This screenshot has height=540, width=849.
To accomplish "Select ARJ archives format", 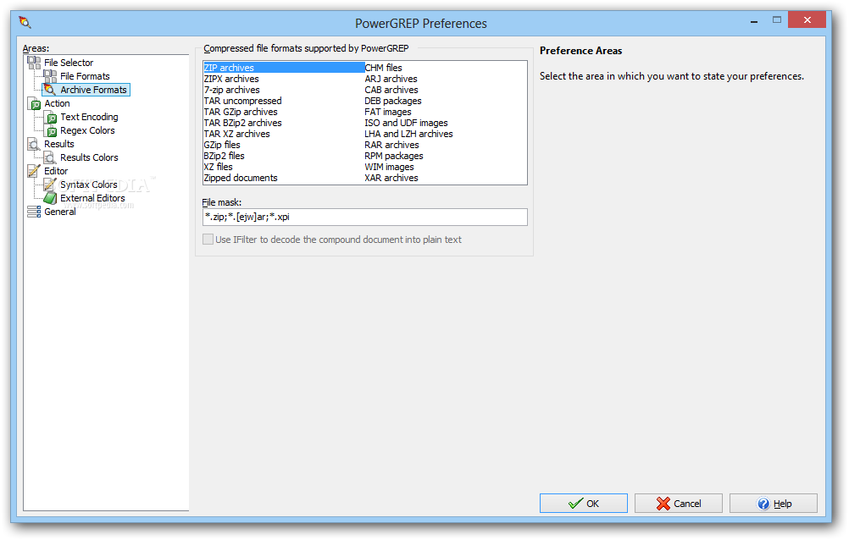I will point(391,79).
